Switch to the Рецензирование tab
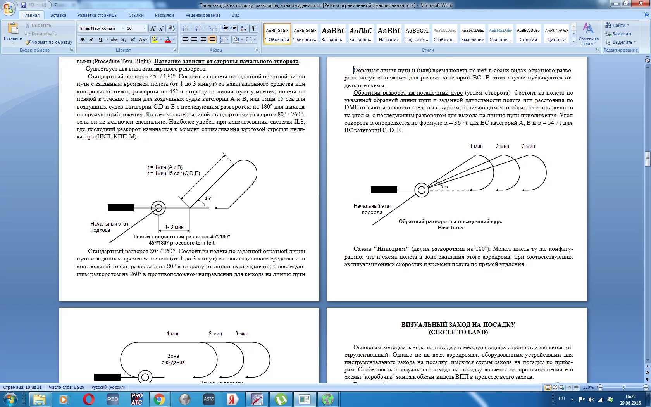 (x=203, y=15)
